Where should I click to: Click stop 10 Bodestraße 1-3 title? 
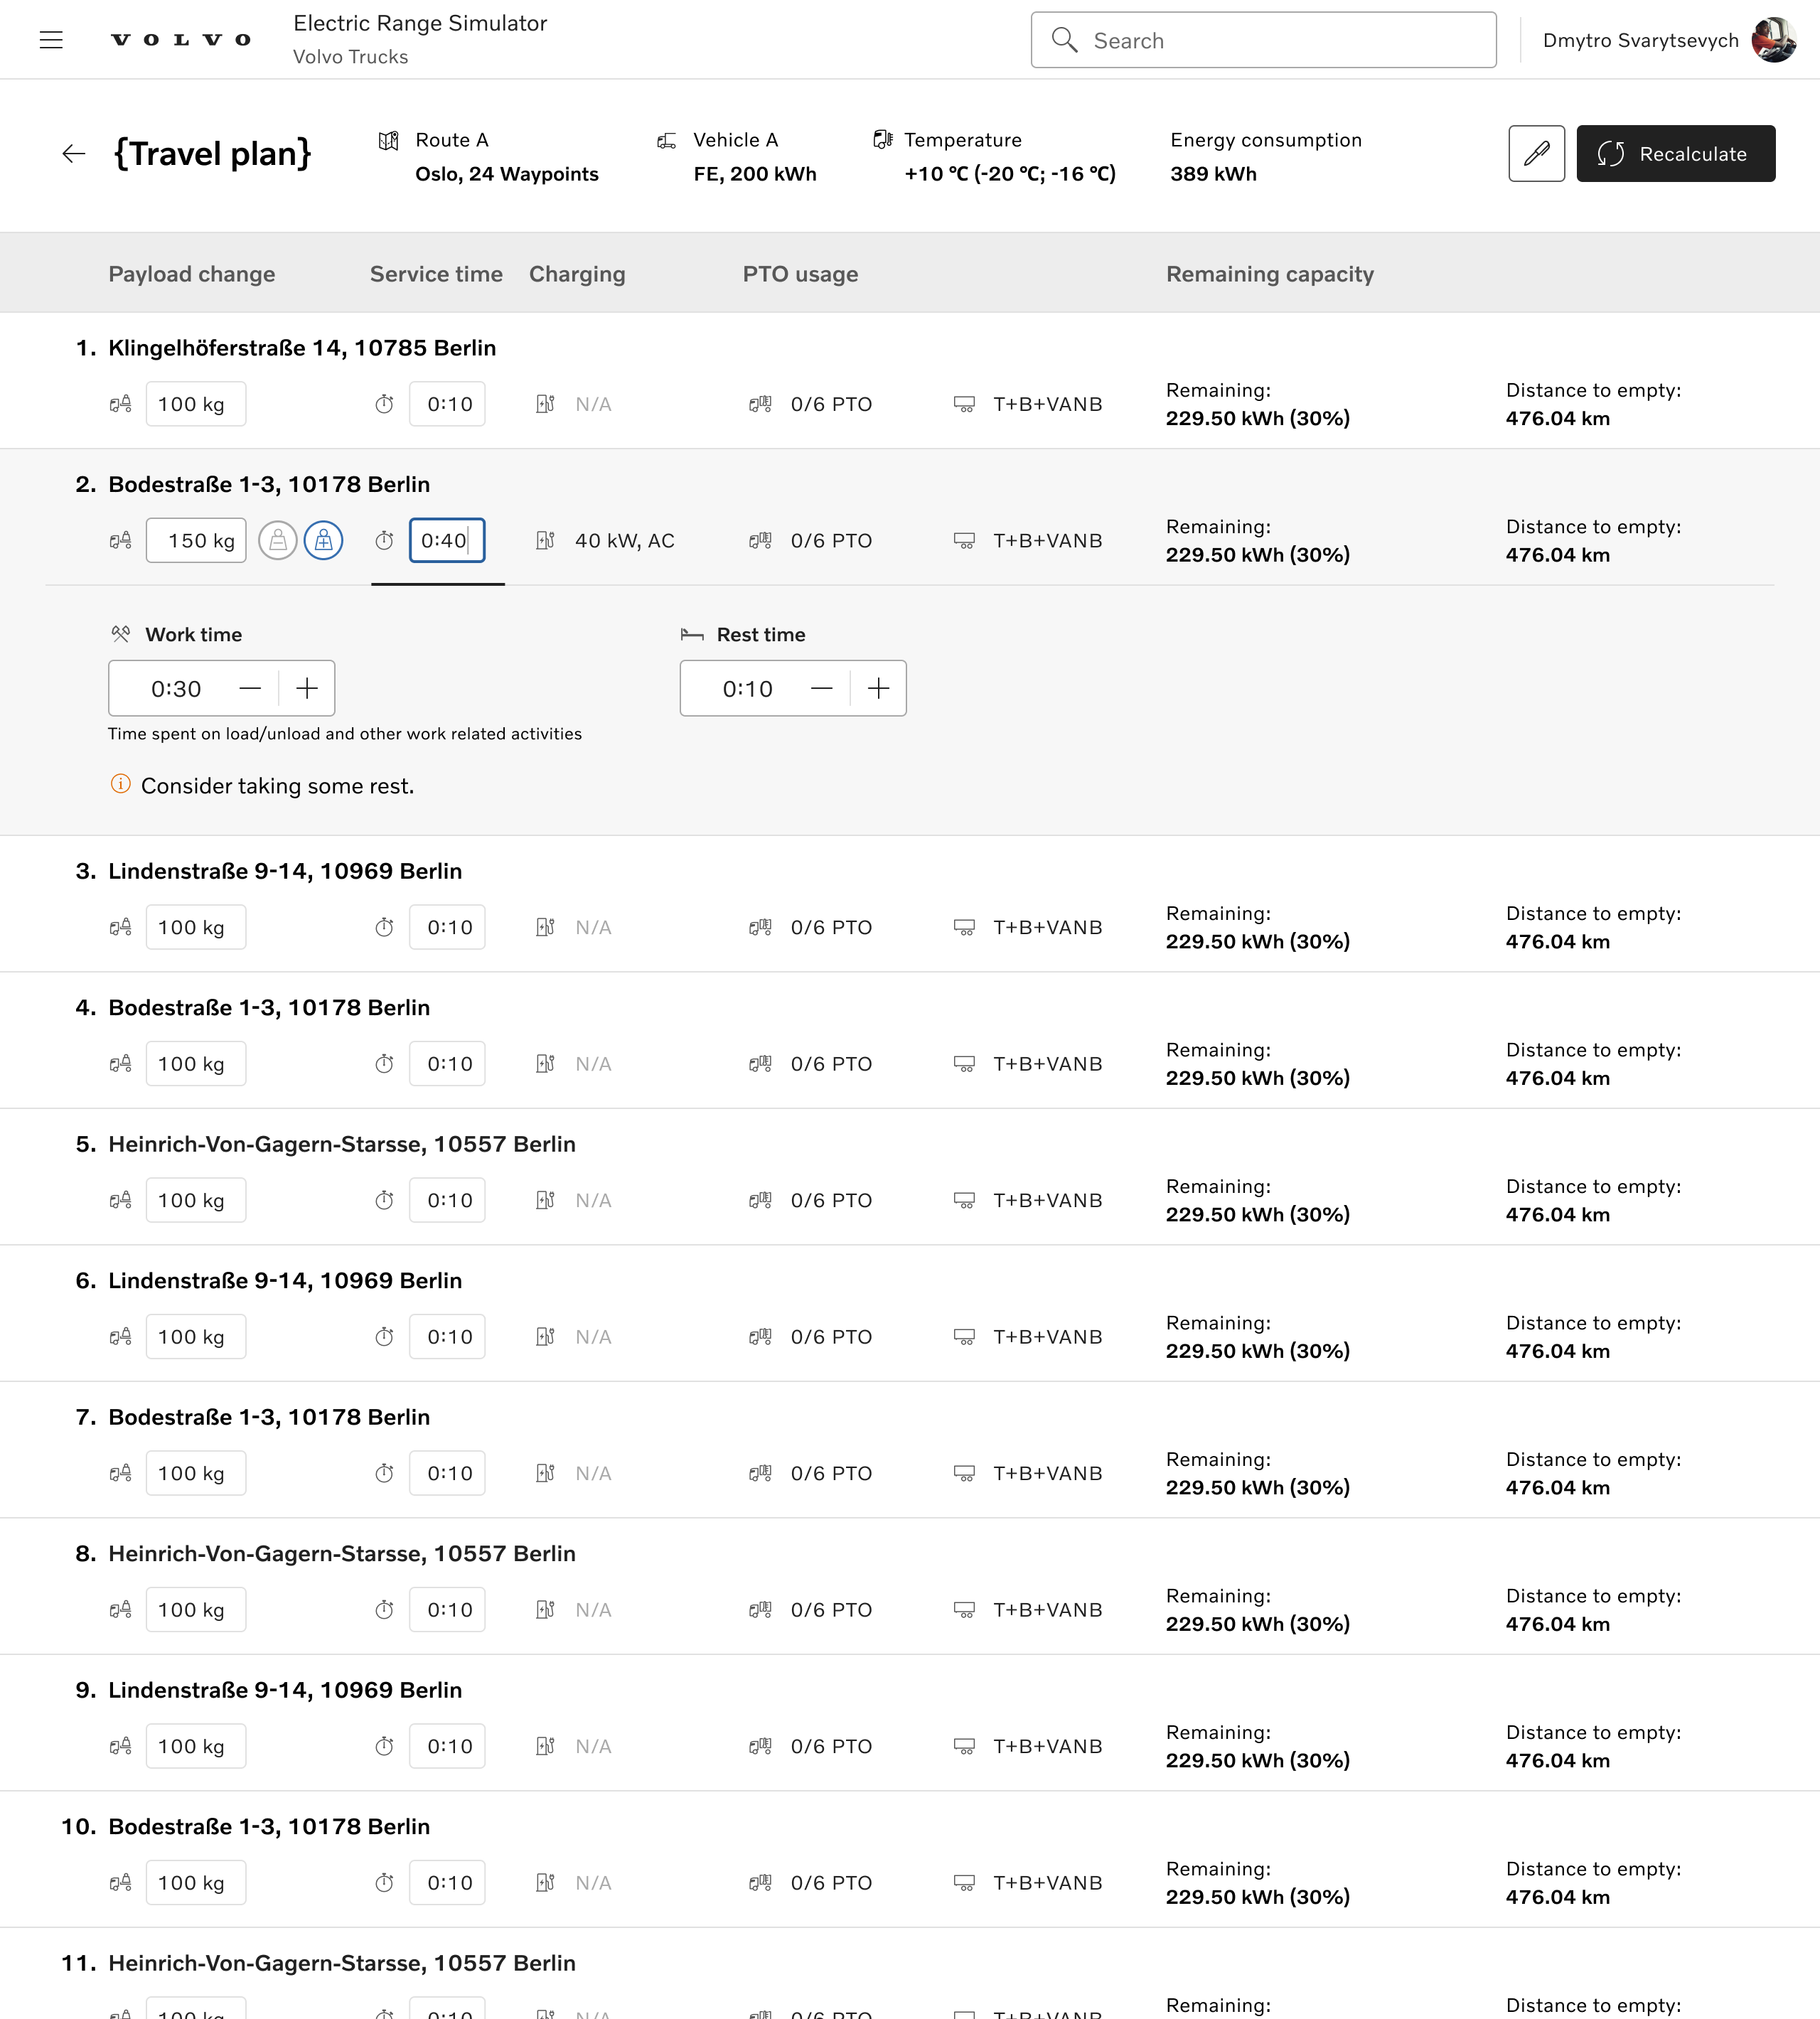coord(269,1826)
